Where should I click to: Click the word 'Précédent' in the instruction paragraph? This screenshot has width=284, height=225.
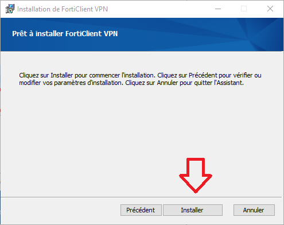[203, 75]
